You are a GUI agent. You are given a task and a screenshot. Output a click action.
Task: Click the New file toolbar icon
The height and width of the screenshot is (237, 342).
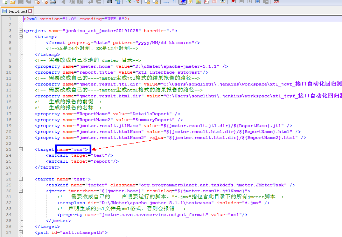click(5, 2)
